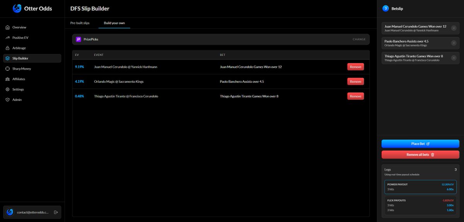Click Orlando Magic @ Sacramento Kings event cell
This screenshot has height=222, width=464.
119,82
